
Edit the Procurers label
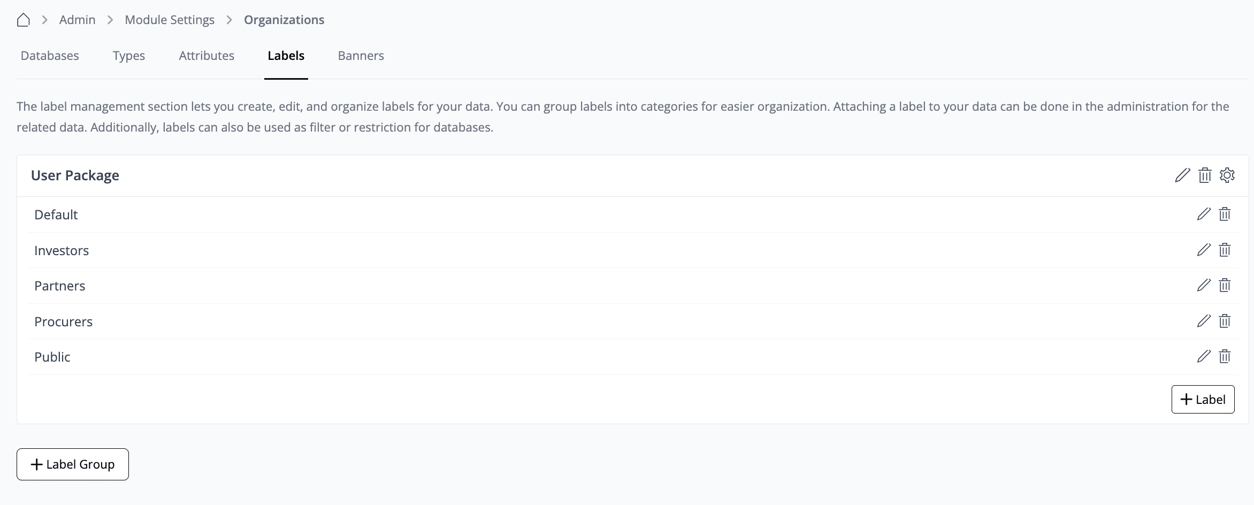pyautogui.click(x=1204, y=321)
